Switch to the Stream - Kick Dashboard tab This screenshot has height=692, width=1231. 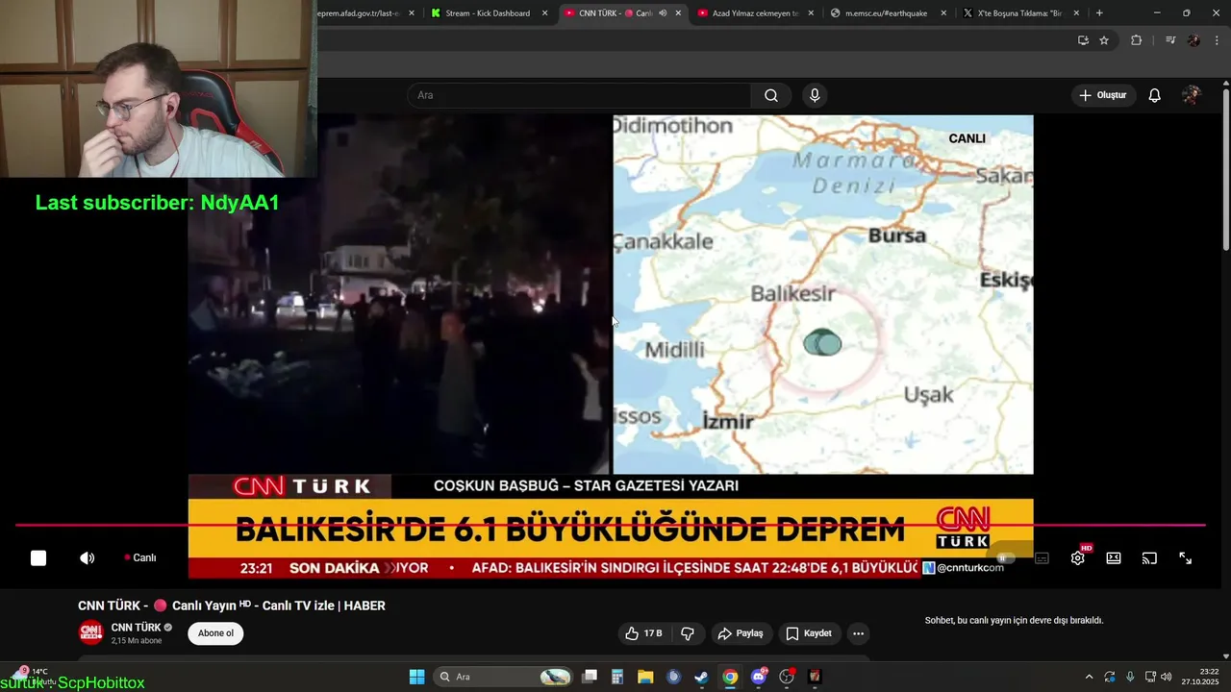click(x=489, y=13)
